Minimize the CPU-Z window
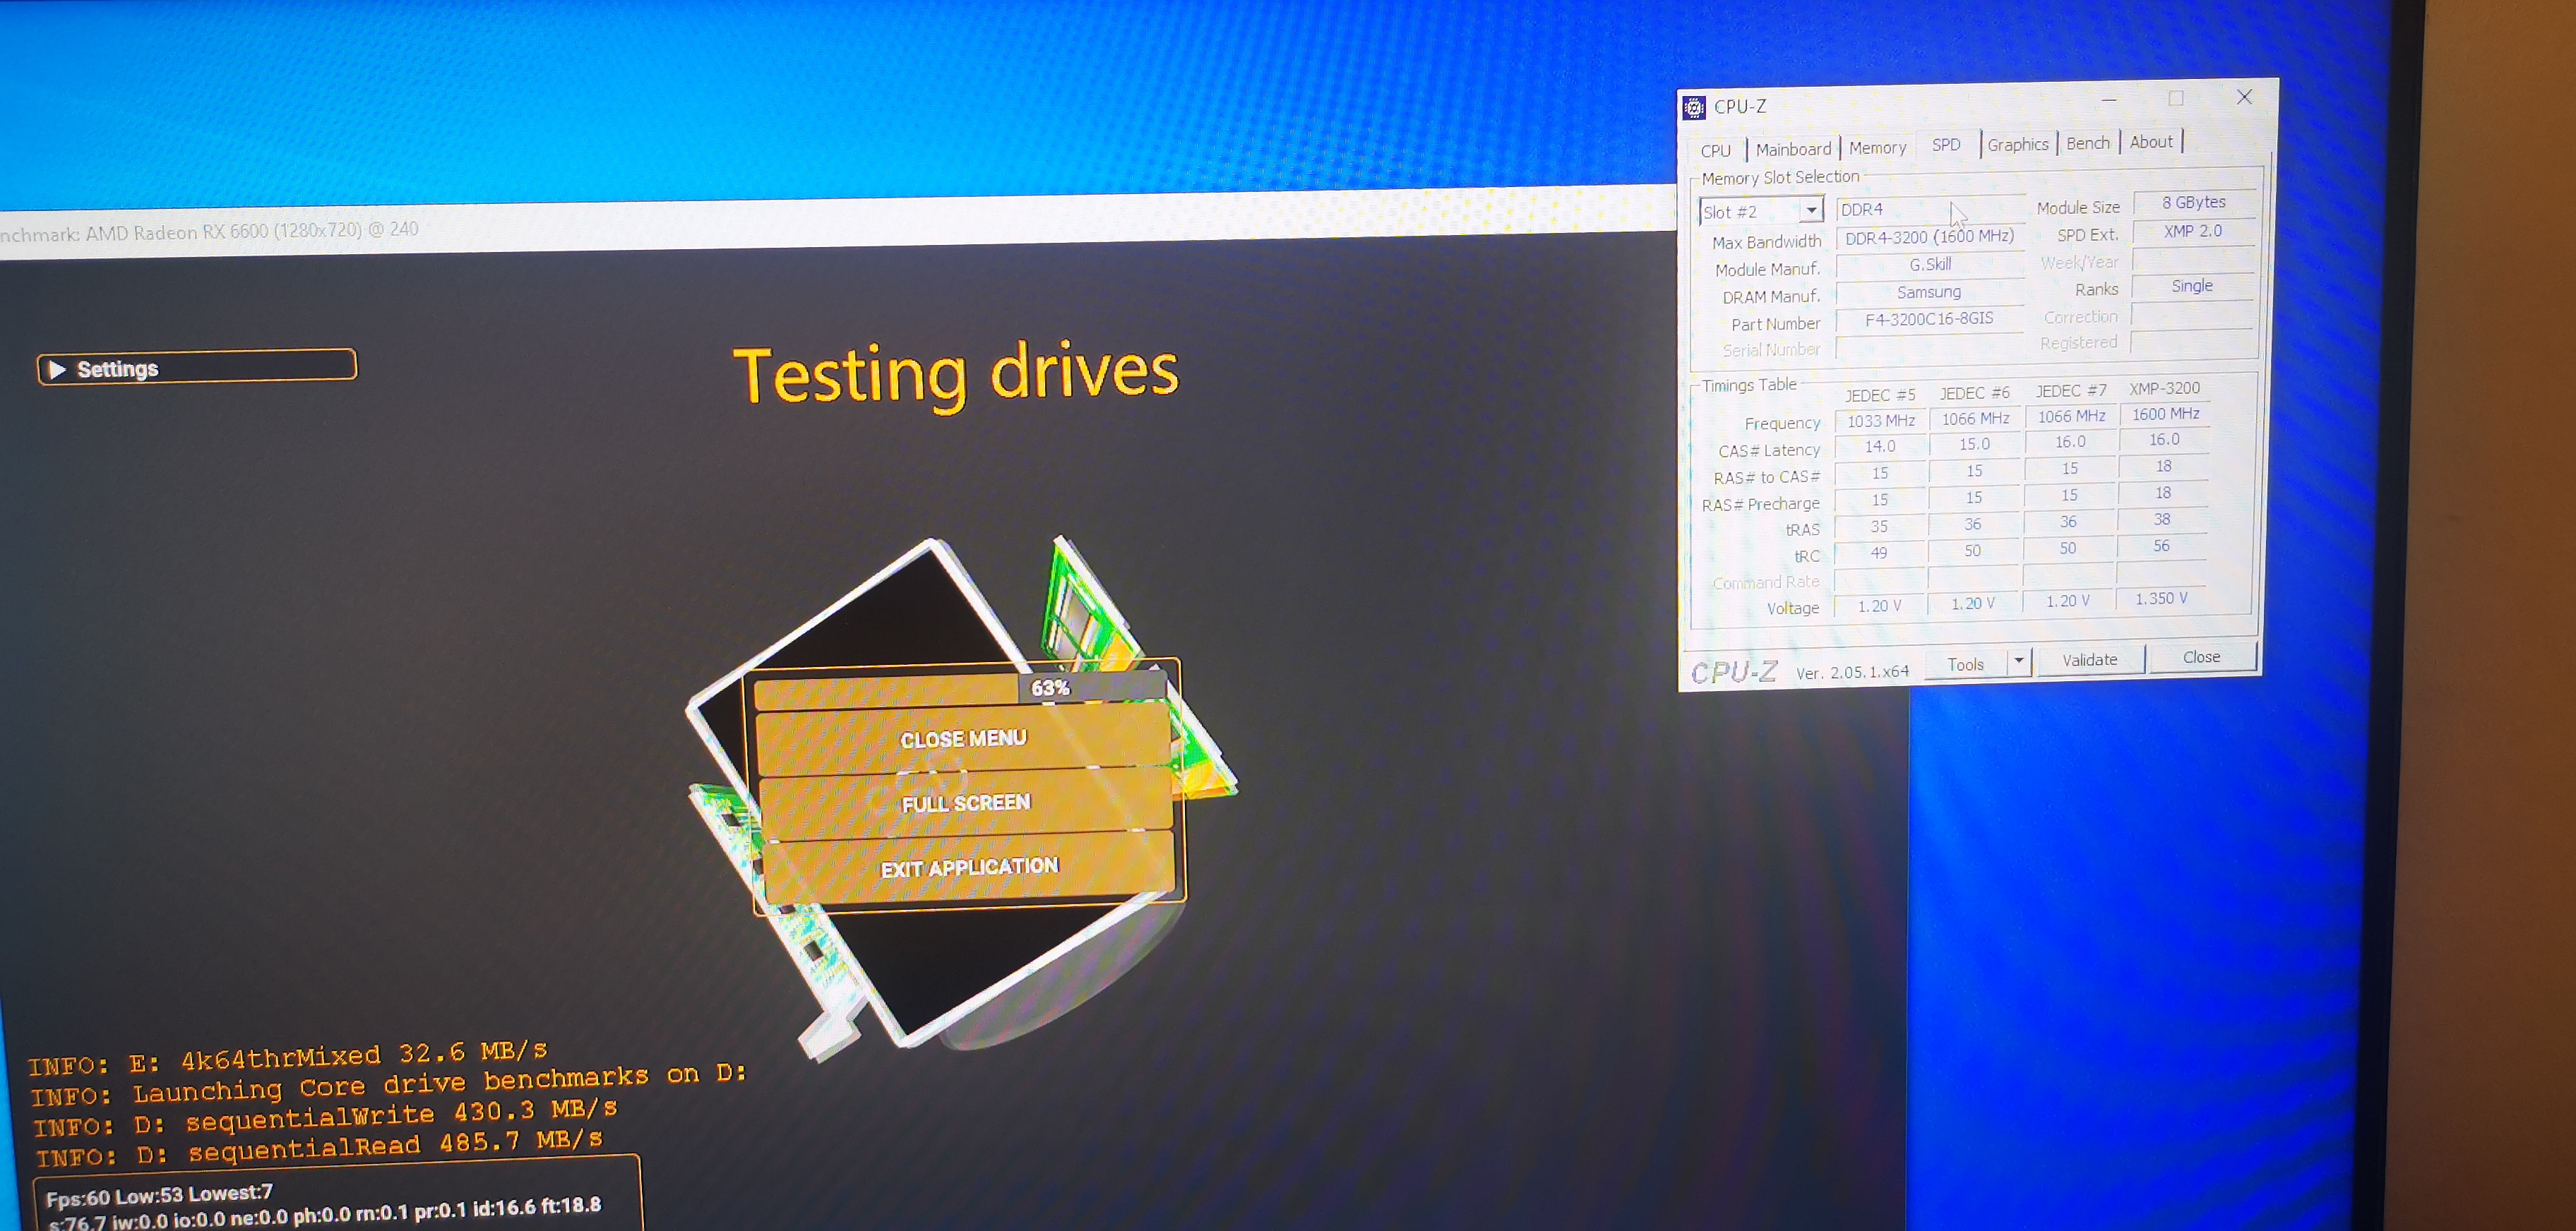 tap(2109, 100)
